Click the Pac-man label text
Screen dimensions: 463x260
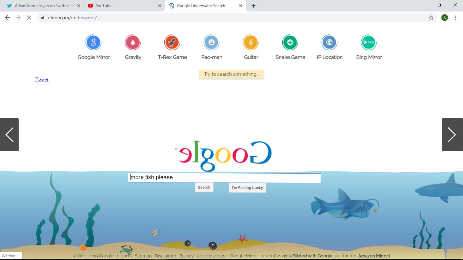coord(212,57)
